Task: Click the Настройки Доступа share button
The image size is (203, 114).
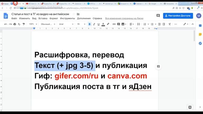Action: tap(178, 16)
